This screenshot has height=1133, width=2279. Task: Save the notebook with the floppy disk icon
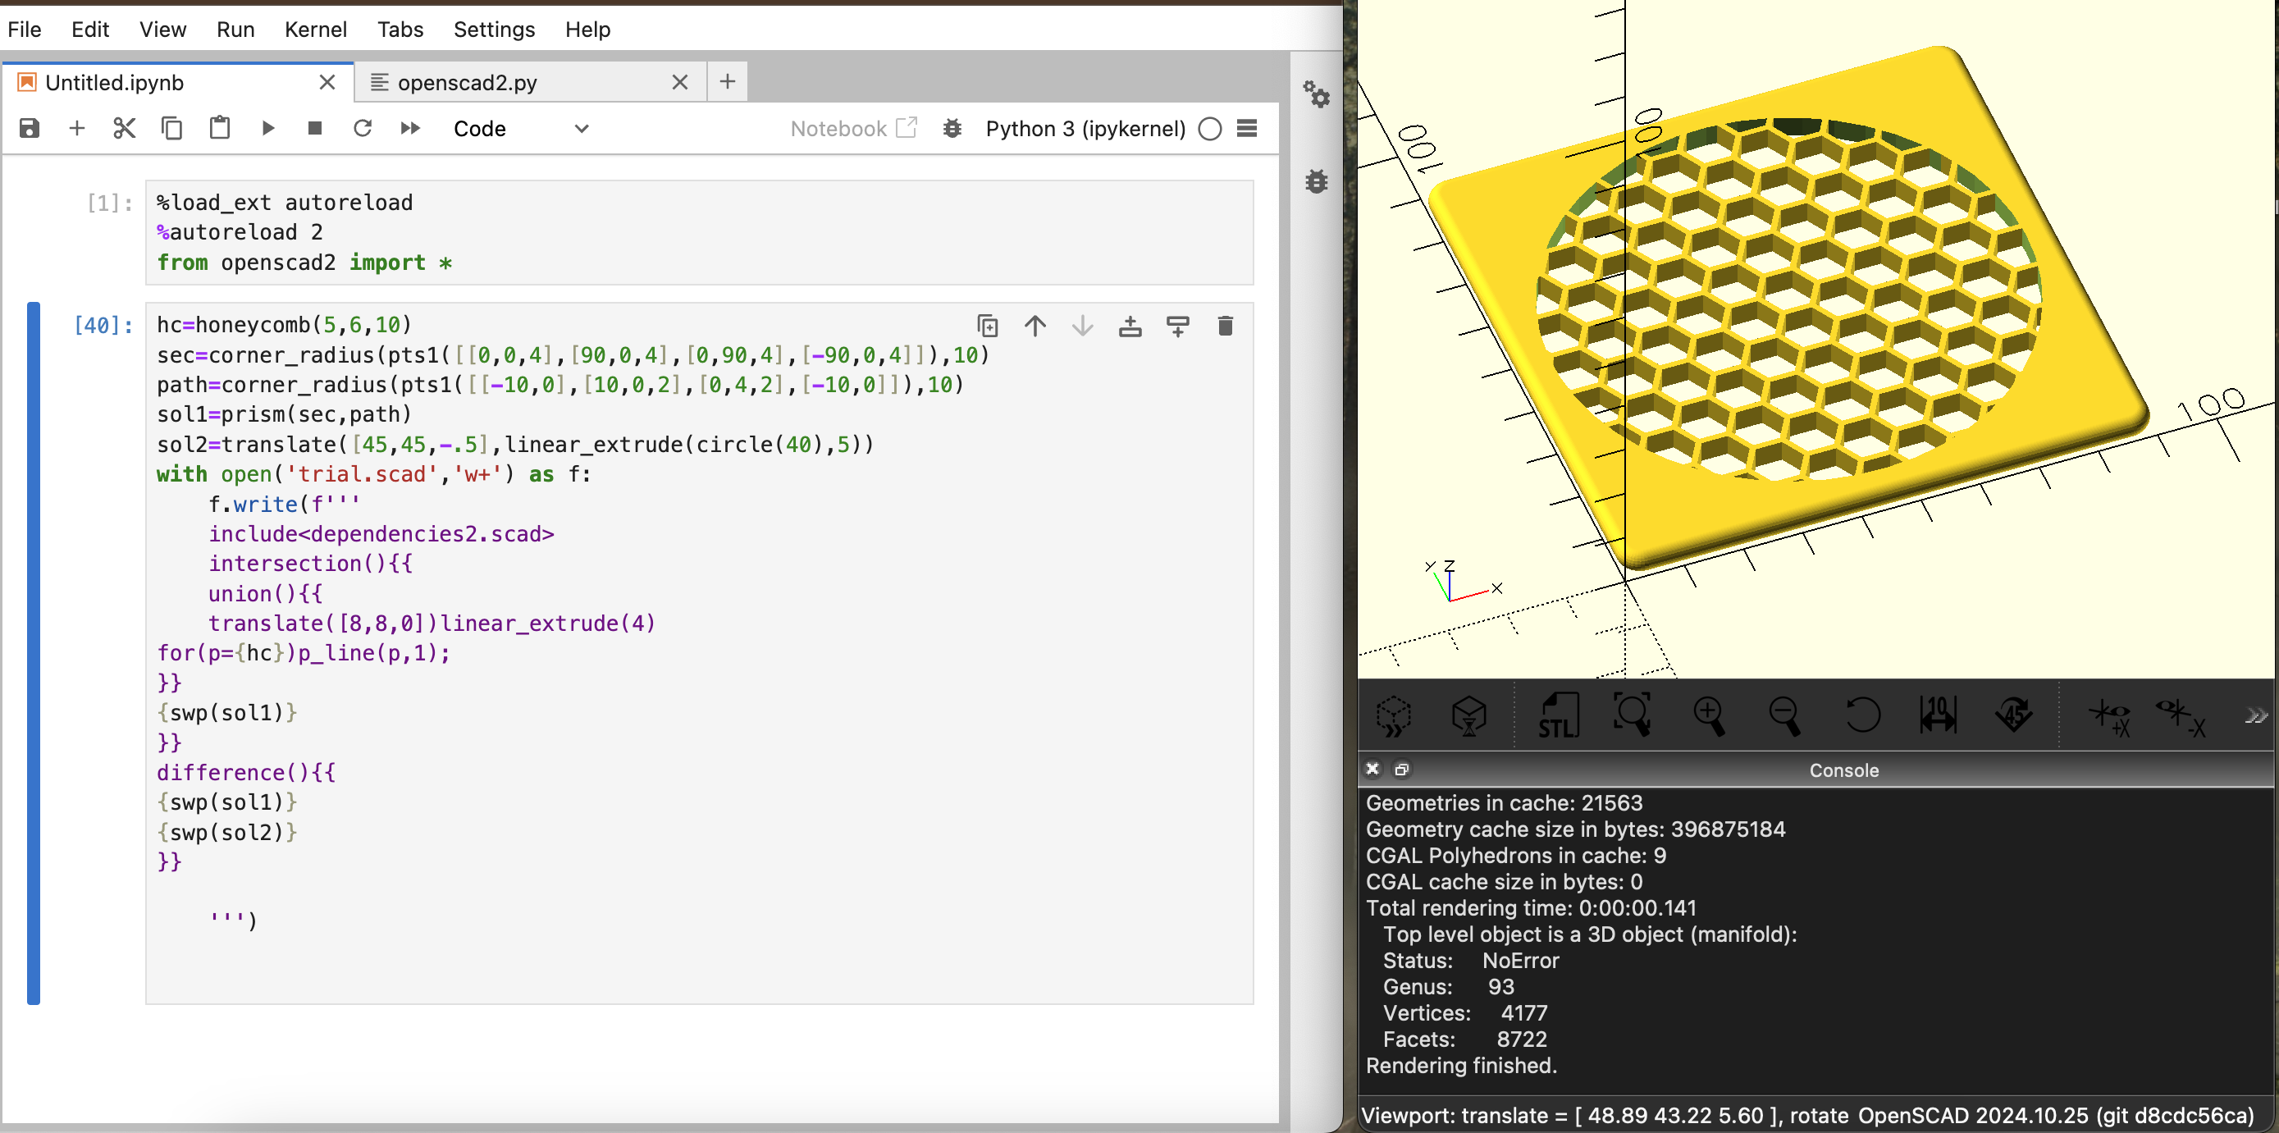tap(30, 128)
